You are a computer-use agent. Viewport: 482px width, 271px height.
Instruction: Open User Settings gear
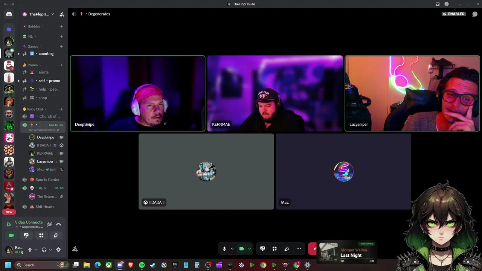pyautogui.click(x=58, y=250)
